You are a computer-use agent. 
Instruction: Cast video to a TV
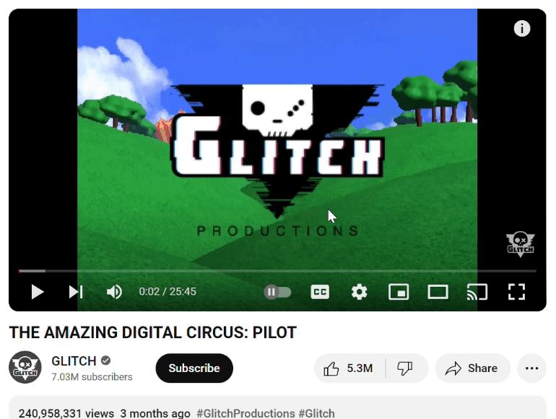[x=477, y=292]
